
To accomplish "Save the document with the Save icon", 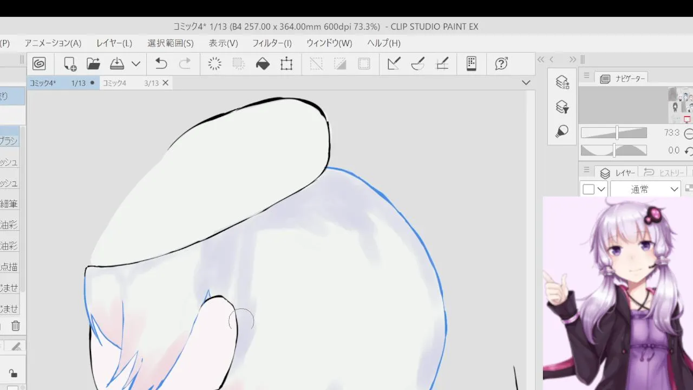I will (x=117, y=64).
